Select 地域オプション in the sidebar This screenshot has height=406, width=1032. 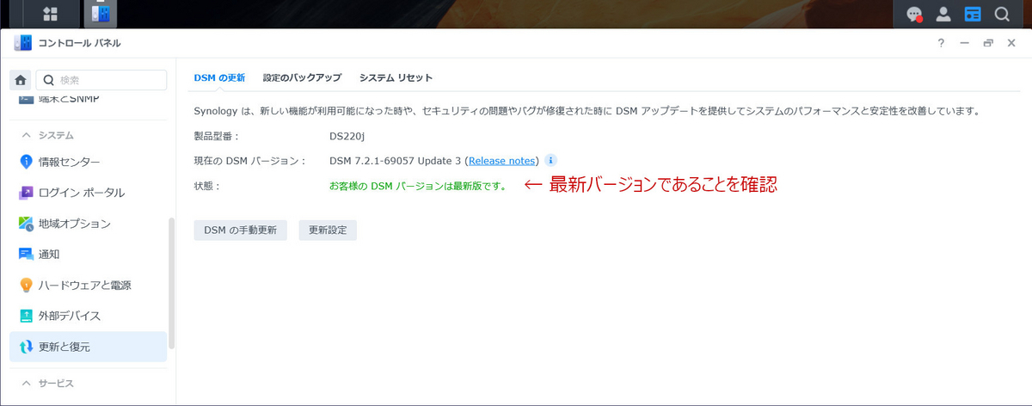click(x=88, y=224)
